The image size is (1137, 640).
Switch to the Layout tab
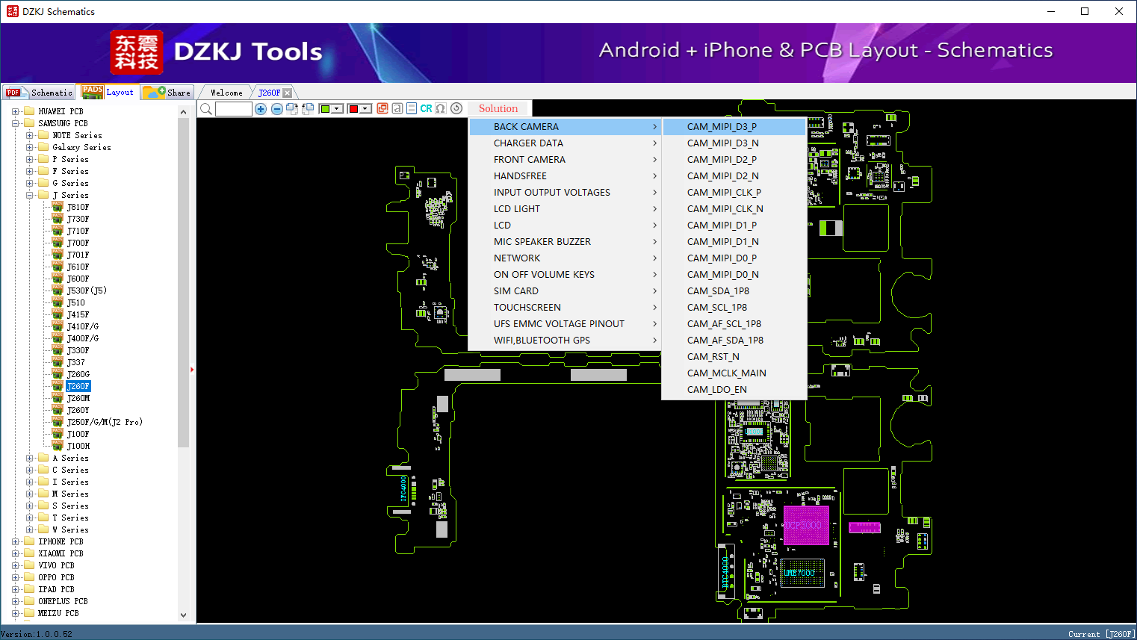tap(108, 92)
